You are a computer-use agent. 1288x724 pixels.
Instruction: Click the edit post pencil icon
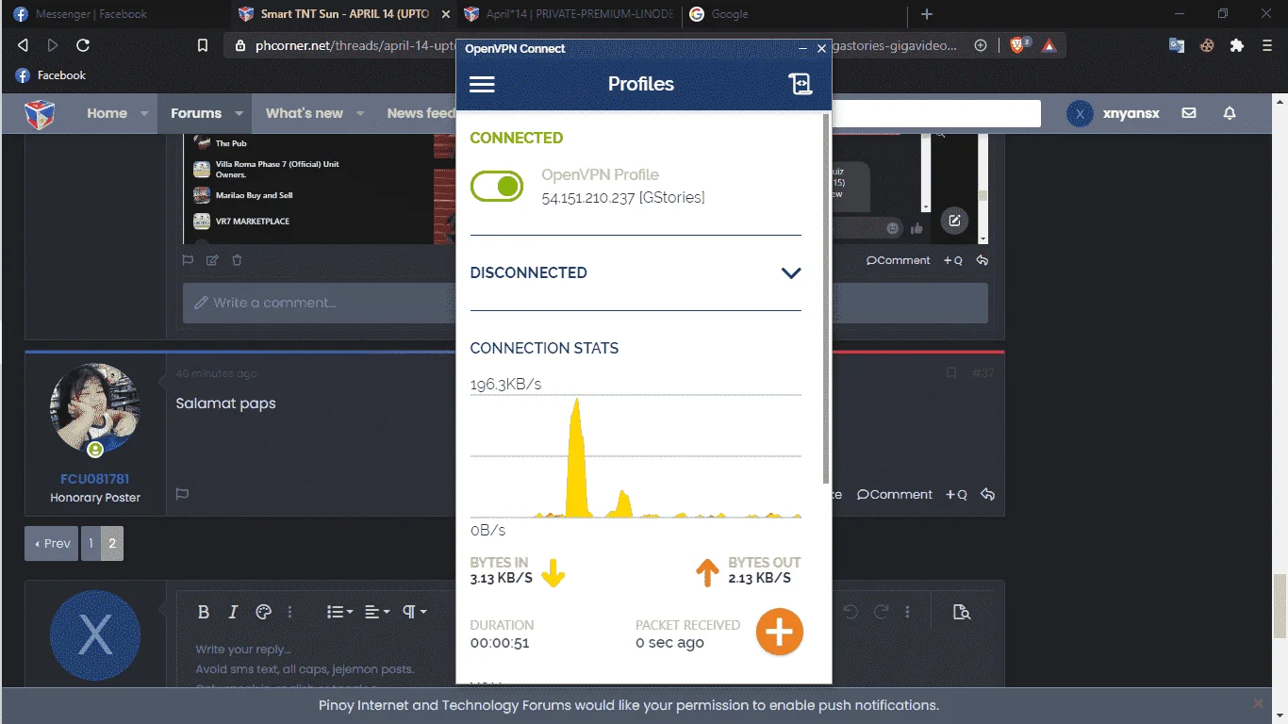[x=212, y=260]
